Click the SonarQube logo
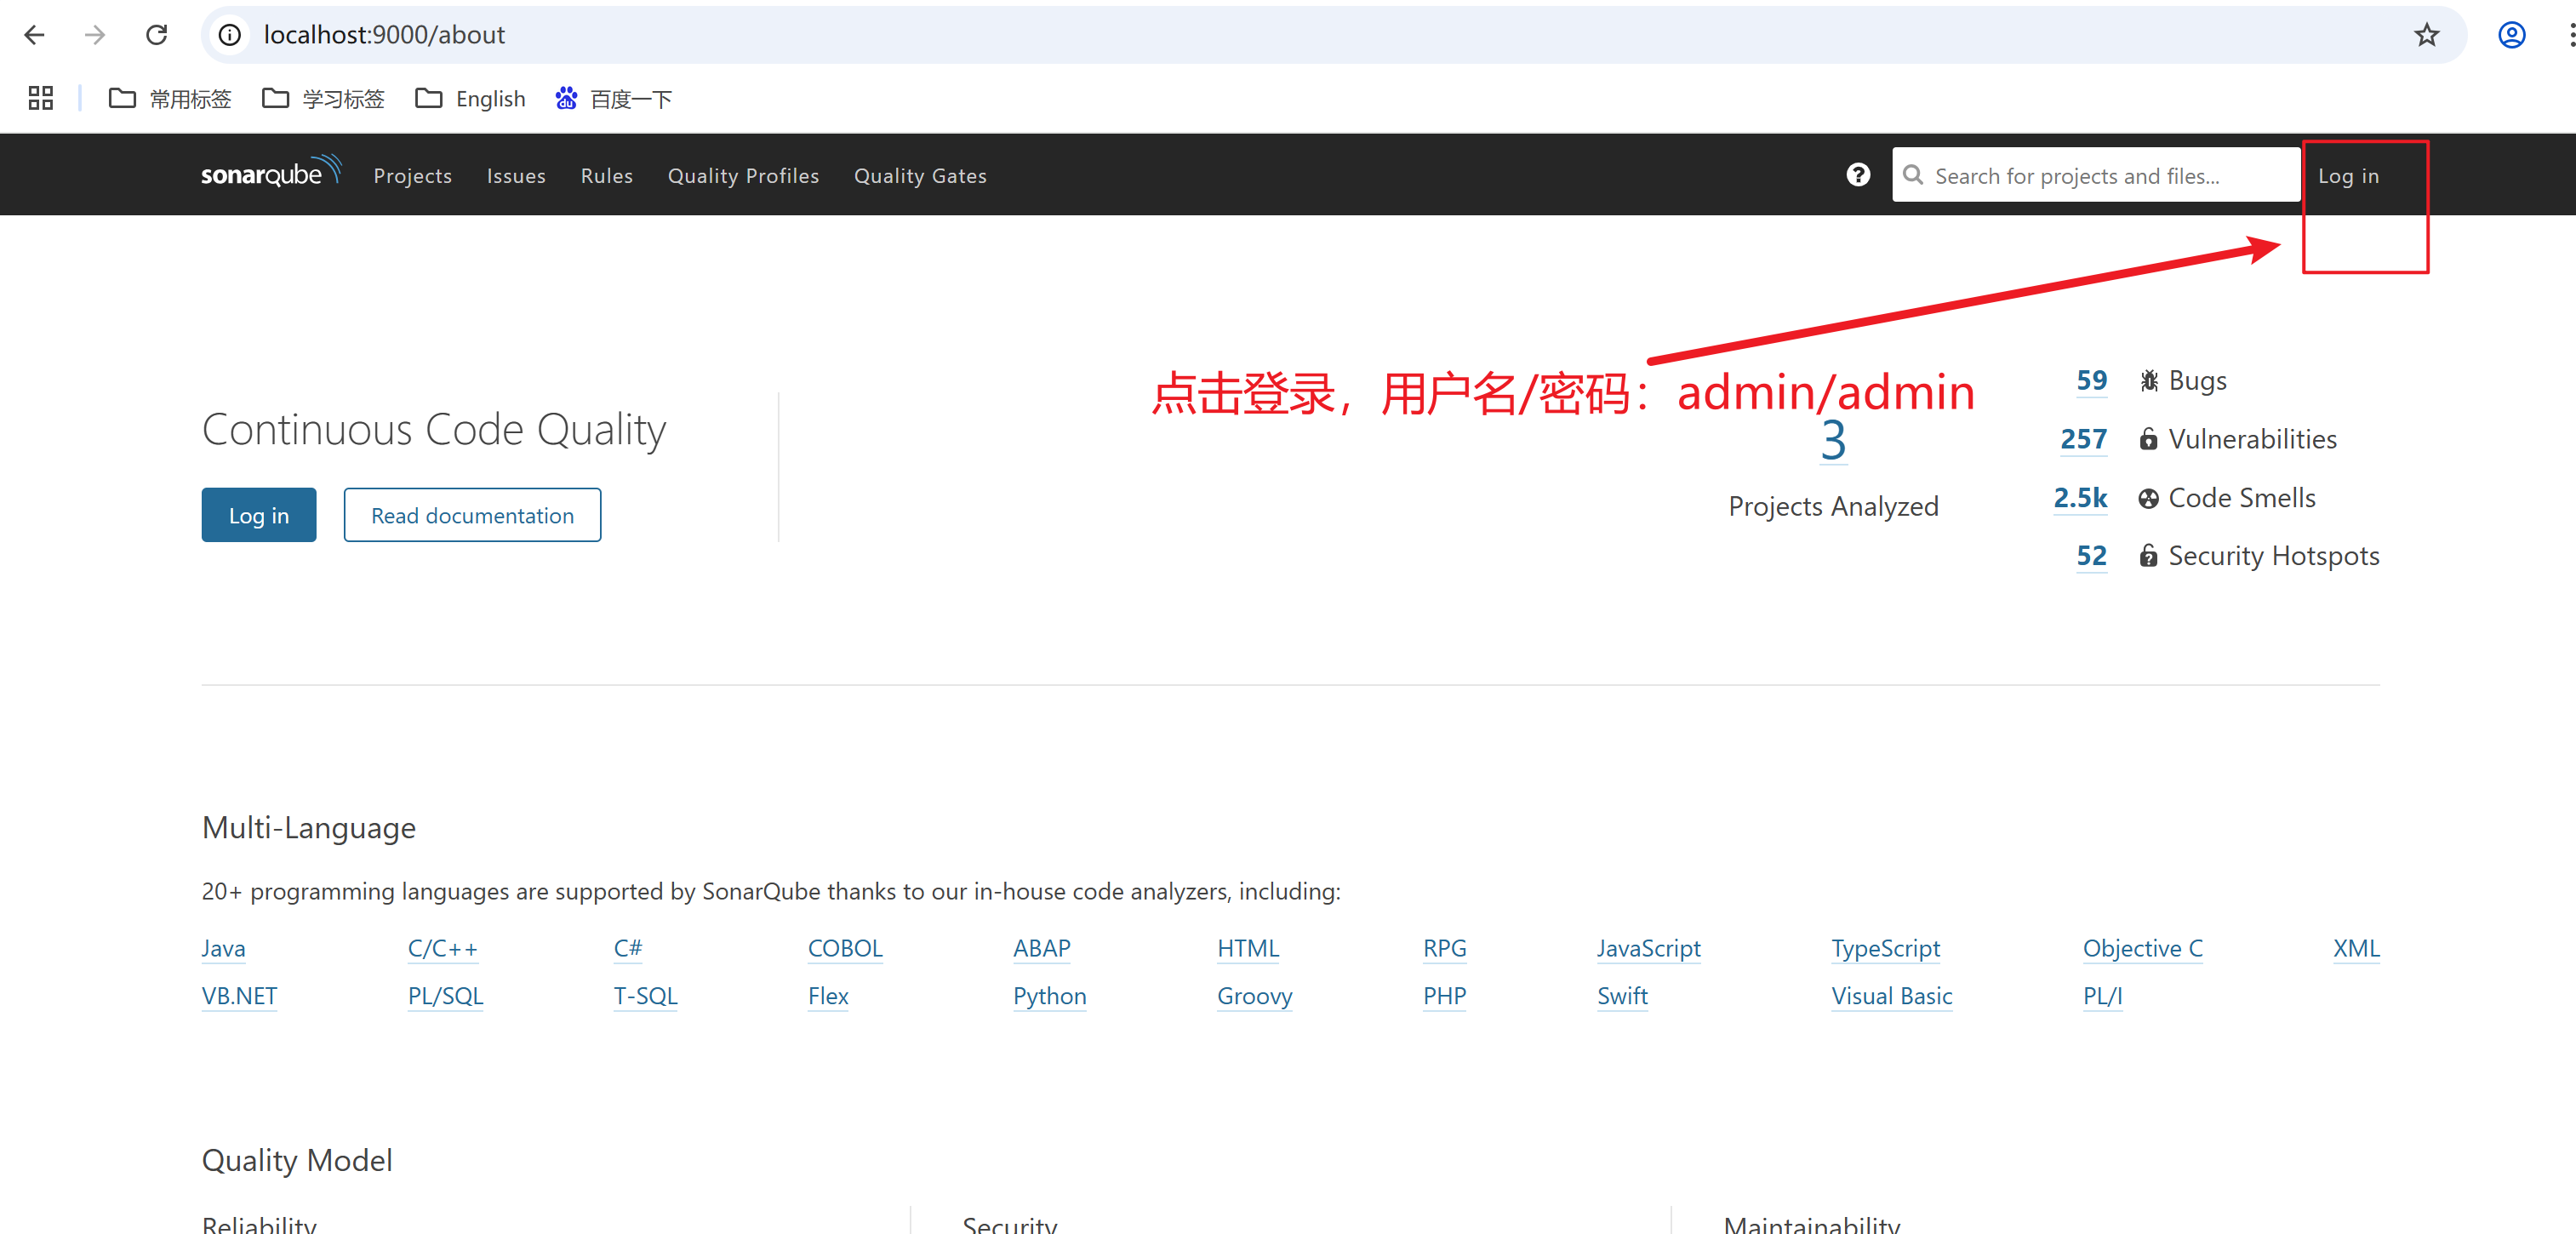This screenshot has width=2576, height=1234. [270, 172]
